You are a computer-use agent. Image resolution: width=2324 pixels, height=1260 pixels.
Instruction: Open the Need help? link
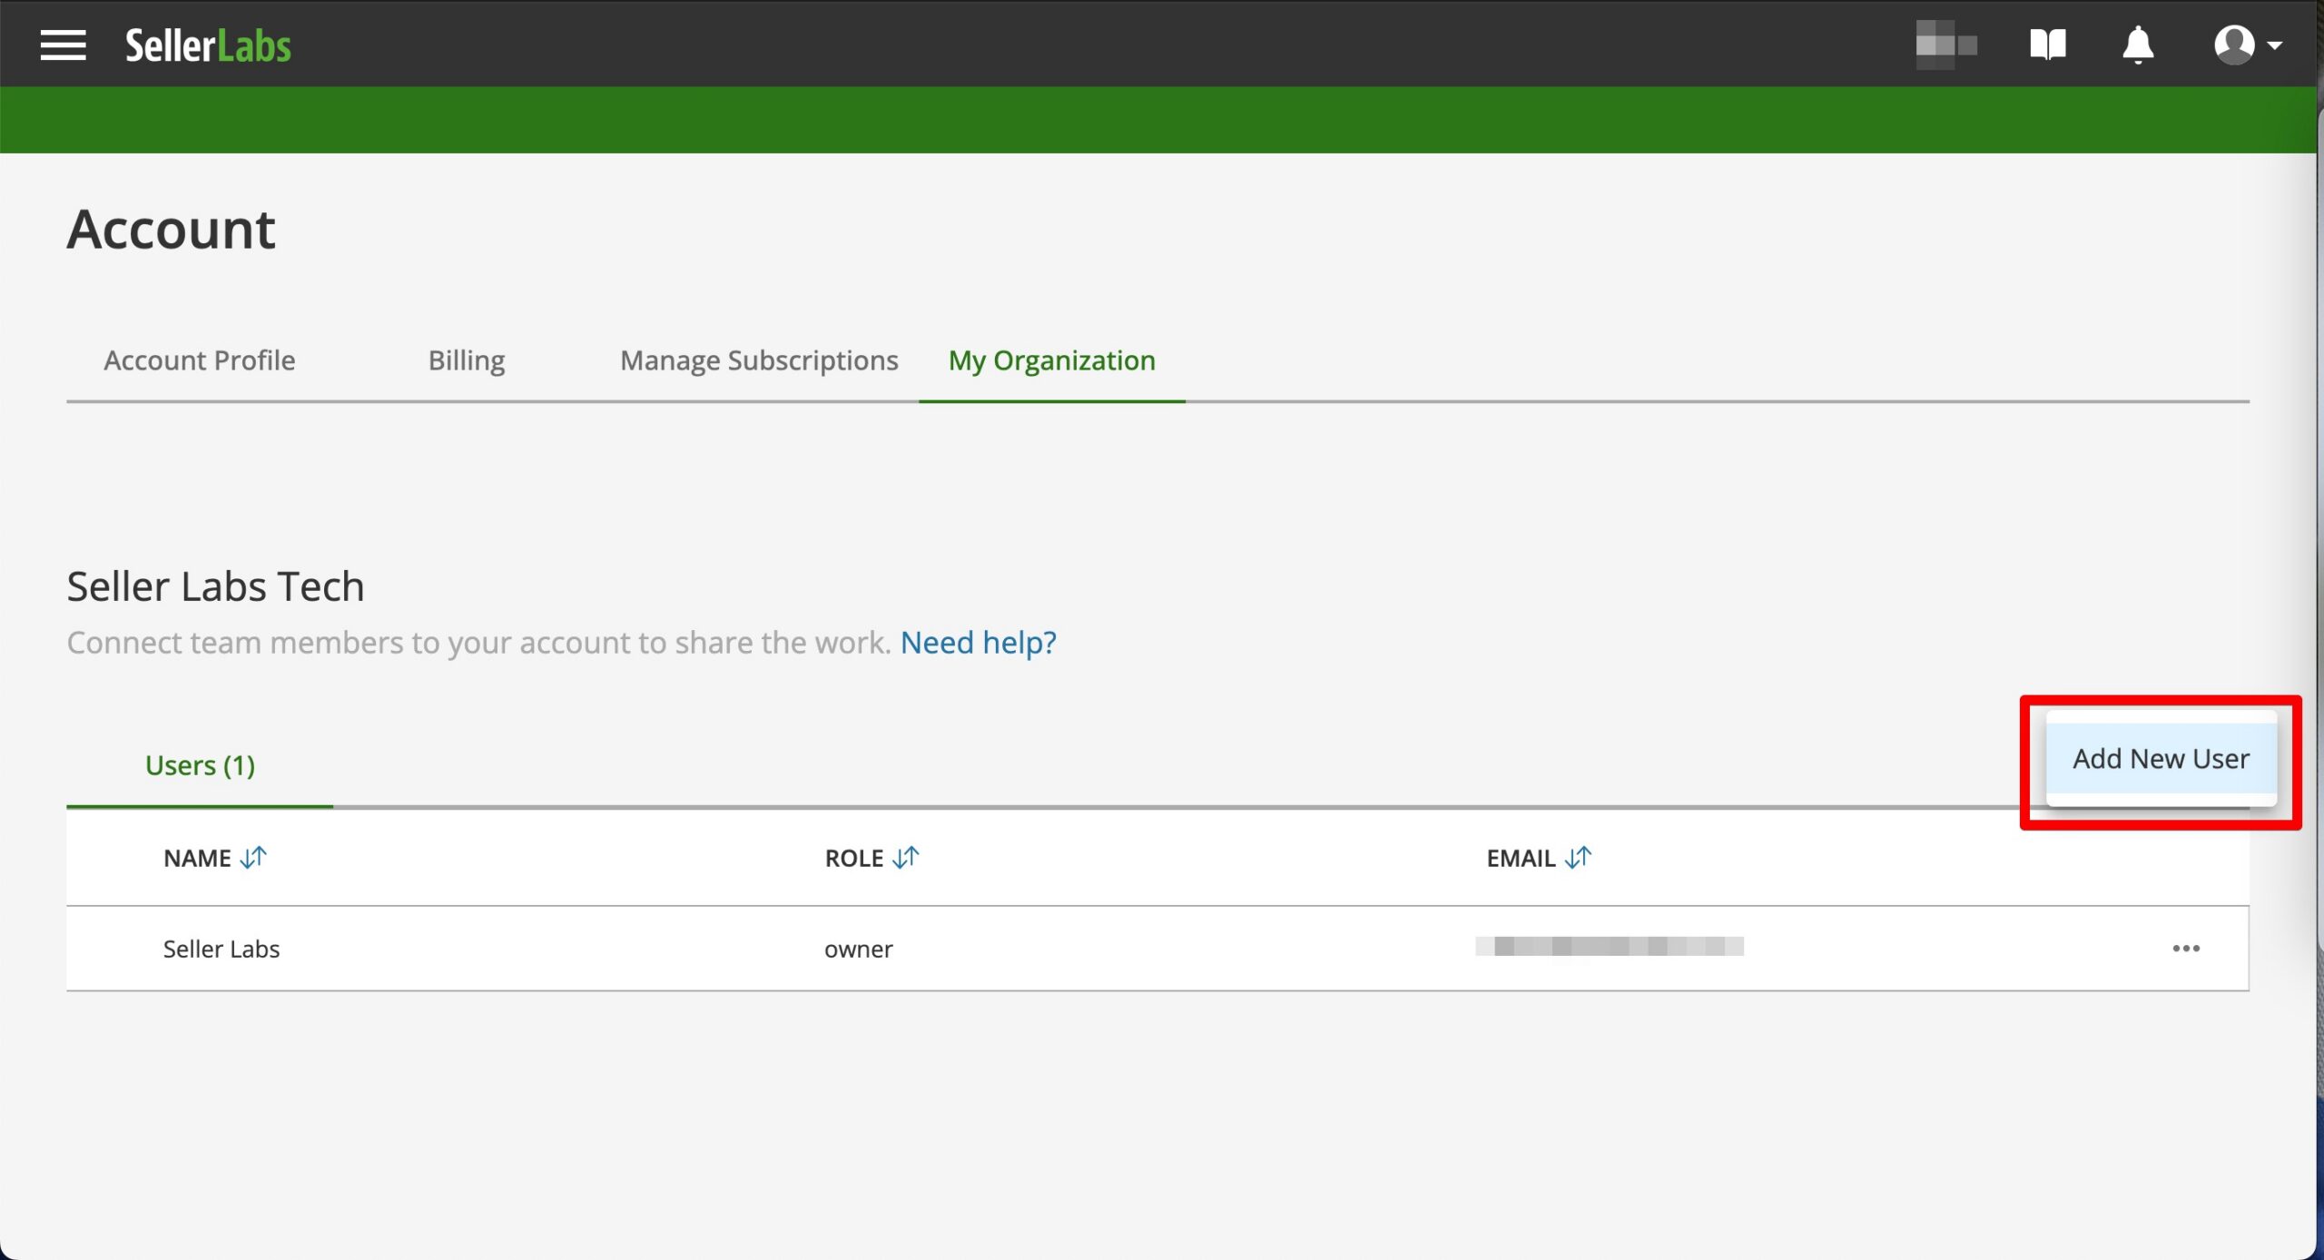coord(978,643)
